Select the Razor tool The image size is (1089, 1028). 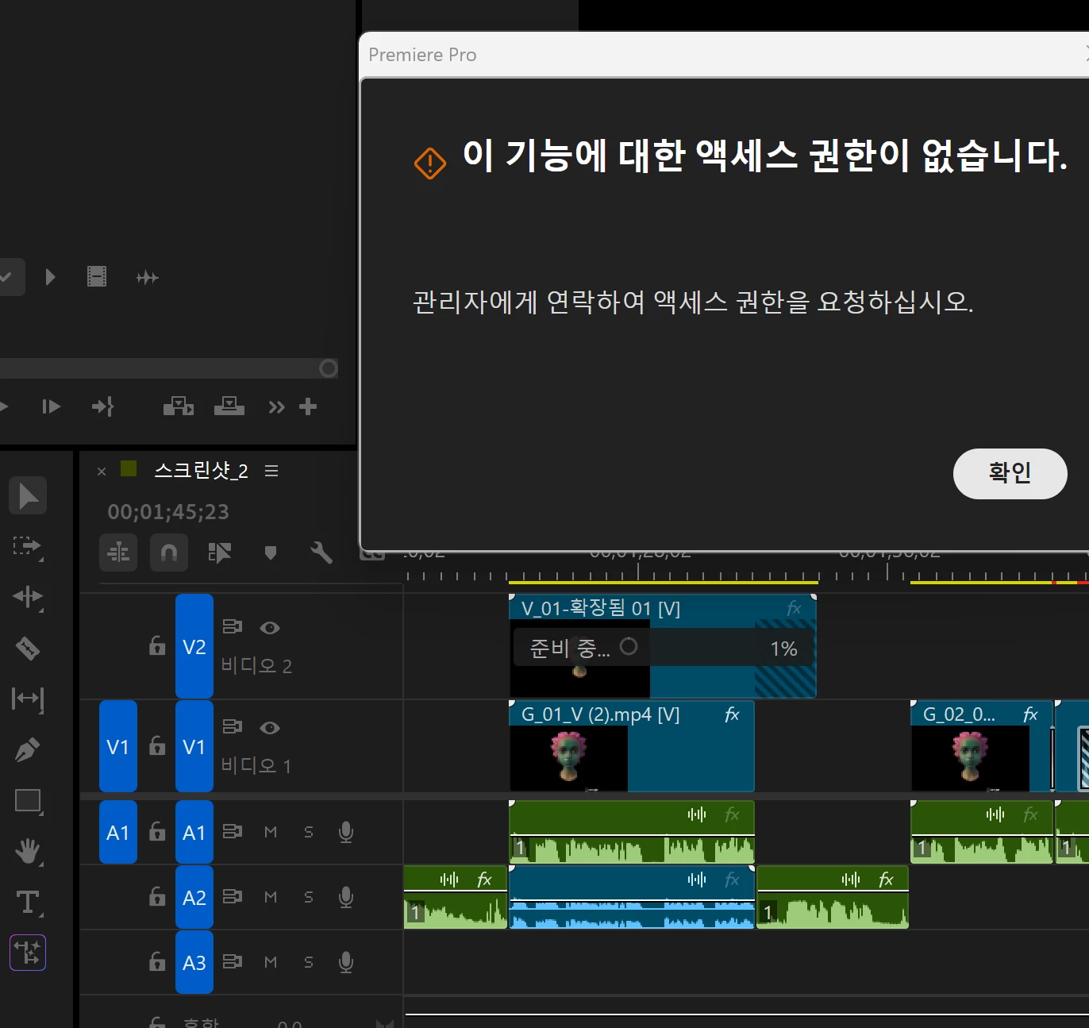pyautogui.click(x=28, y=648)
